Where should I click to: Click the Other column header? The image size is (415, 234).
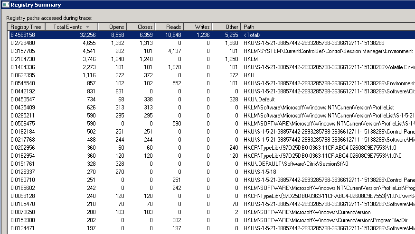click(x=226, y=27)
